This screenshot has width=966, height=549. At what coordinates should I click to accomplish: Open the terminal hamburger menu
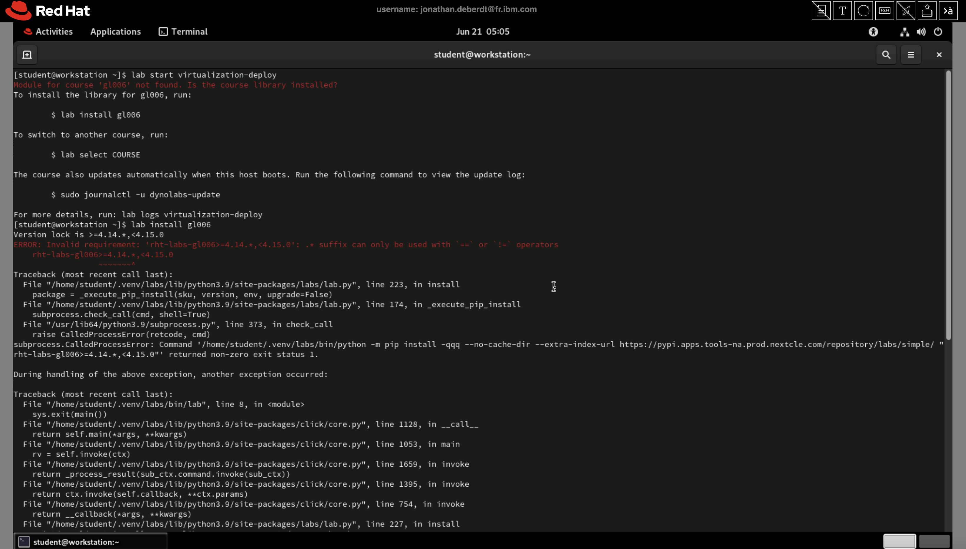tap(911, 54)
